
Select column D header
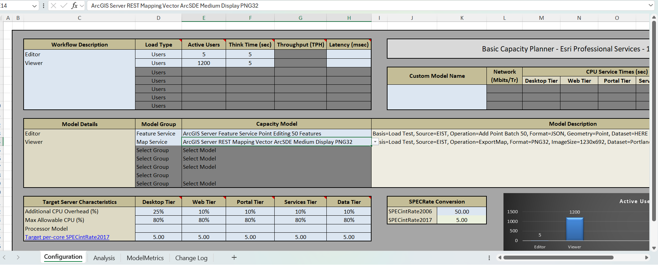tap(158, 18)
